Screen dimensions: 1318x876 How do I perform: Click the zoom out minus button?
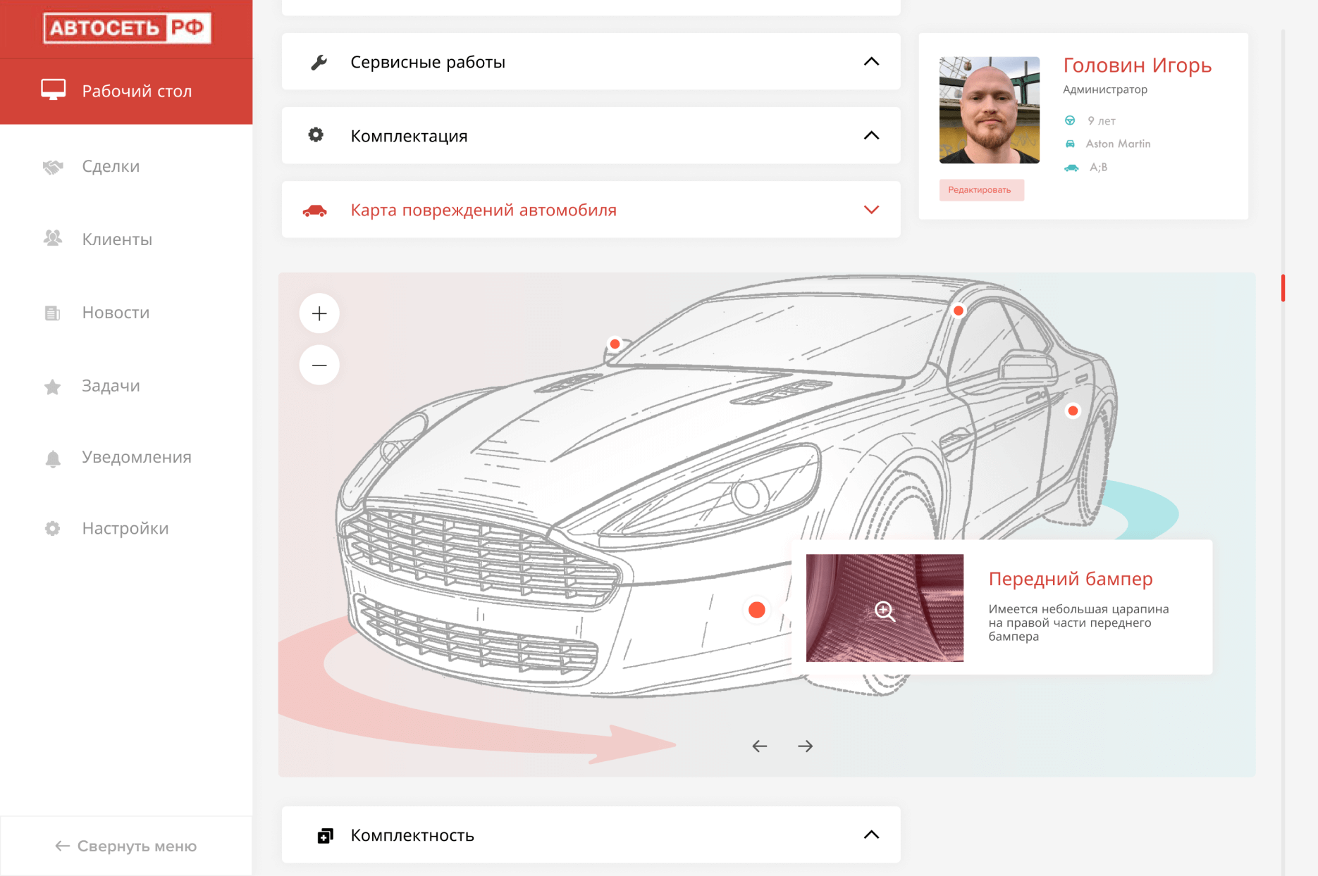pyautogui.click(x=319, y=365)
